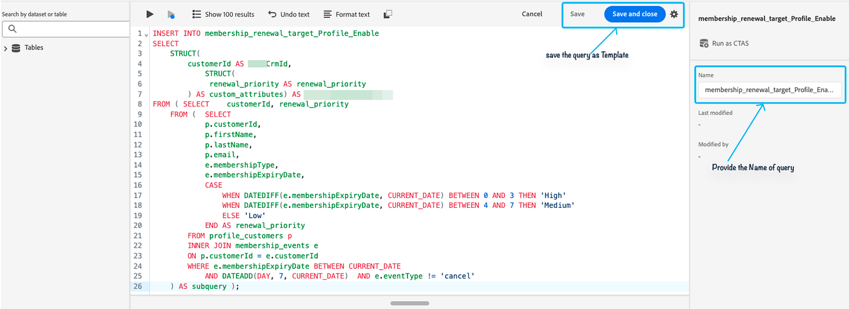Click ') AS subquery );' on last line
Image resolution: width=849 pixels, height=309 pixels.
pos(205,286)
